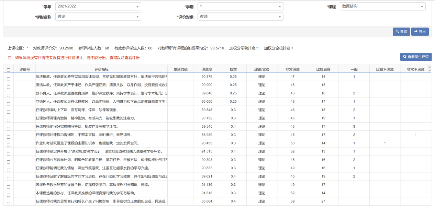Sort by 评价指标 column header

101,69
